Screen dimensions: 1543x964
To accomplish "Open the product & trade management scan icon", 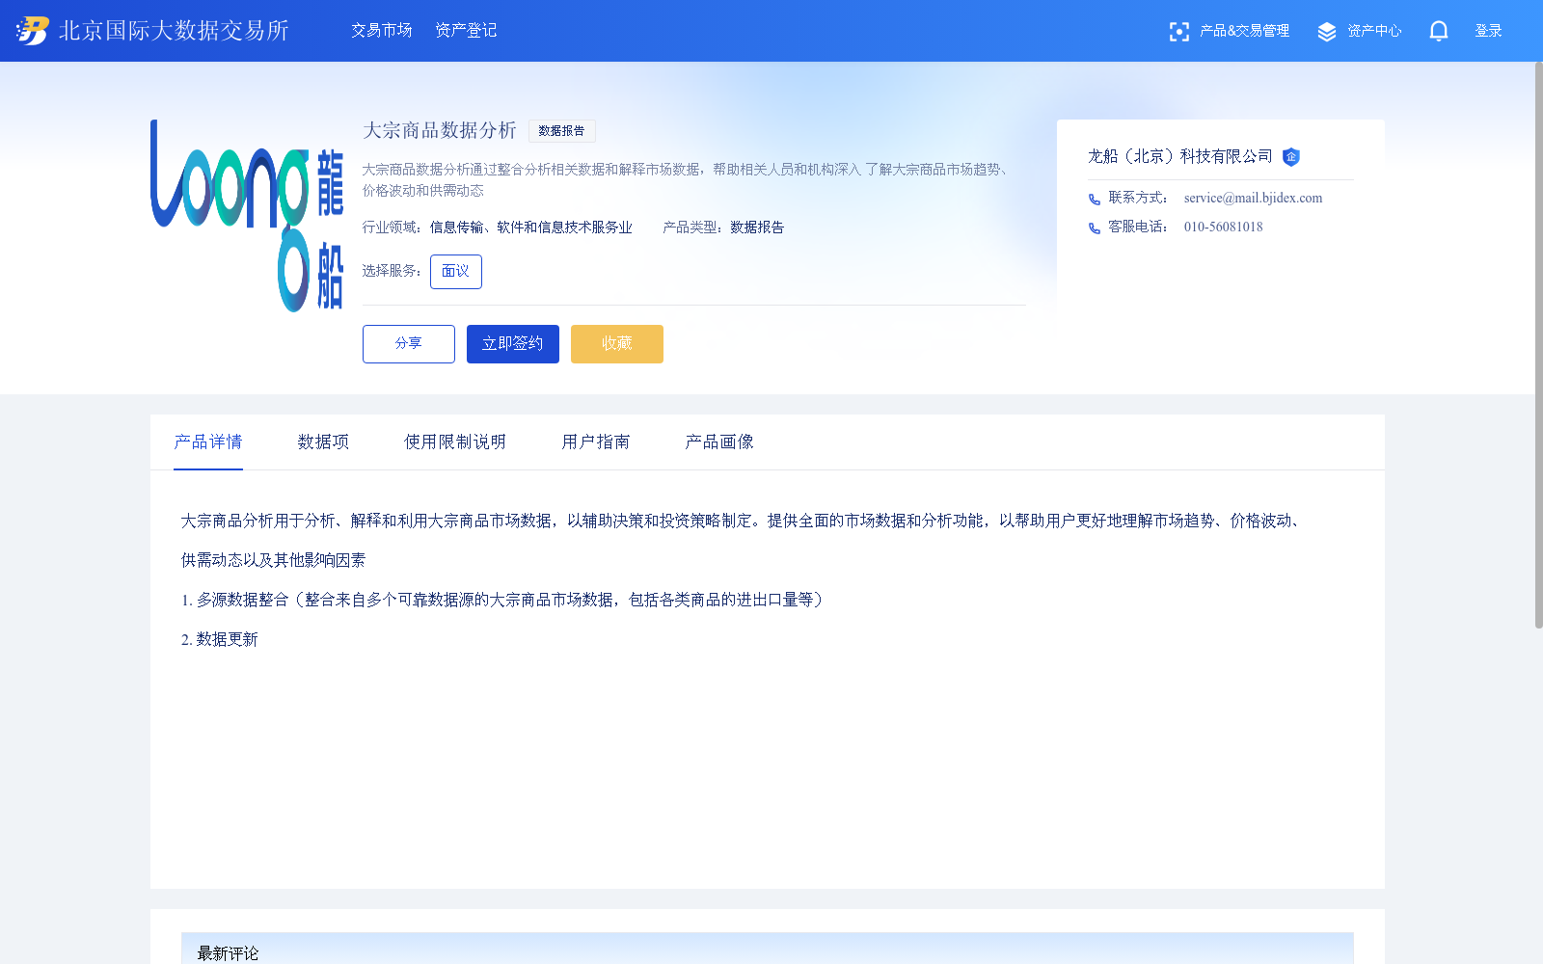I will (x=1178, y=32).
